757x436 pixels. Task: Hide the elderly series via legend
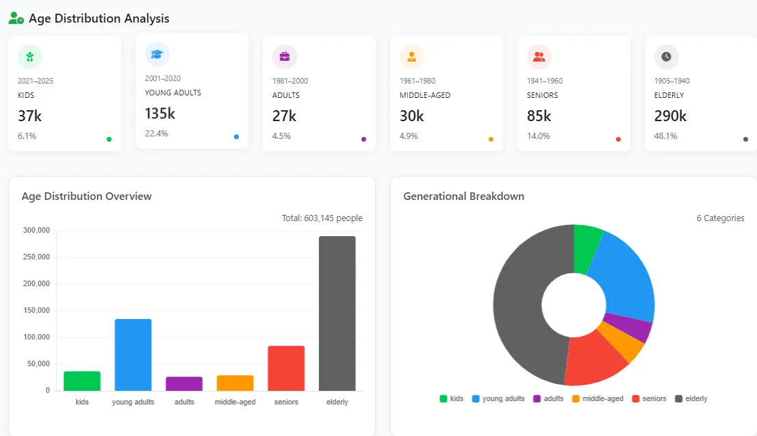tap(691, 398)
